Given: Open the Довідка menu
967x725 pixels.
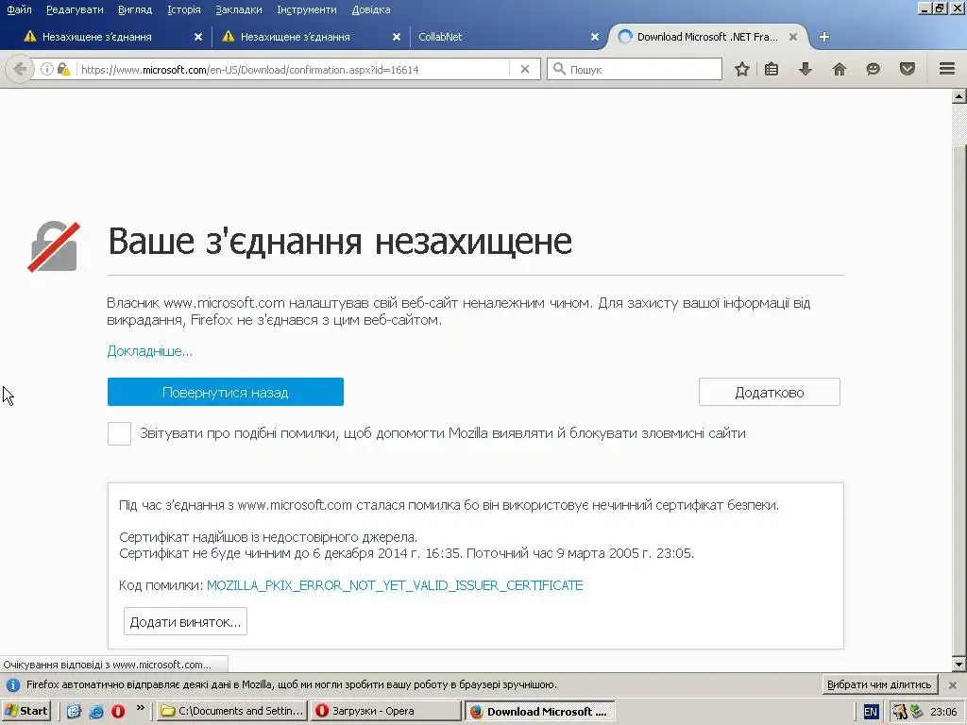Looking at the screenshot, I should [x=370, y=9].
